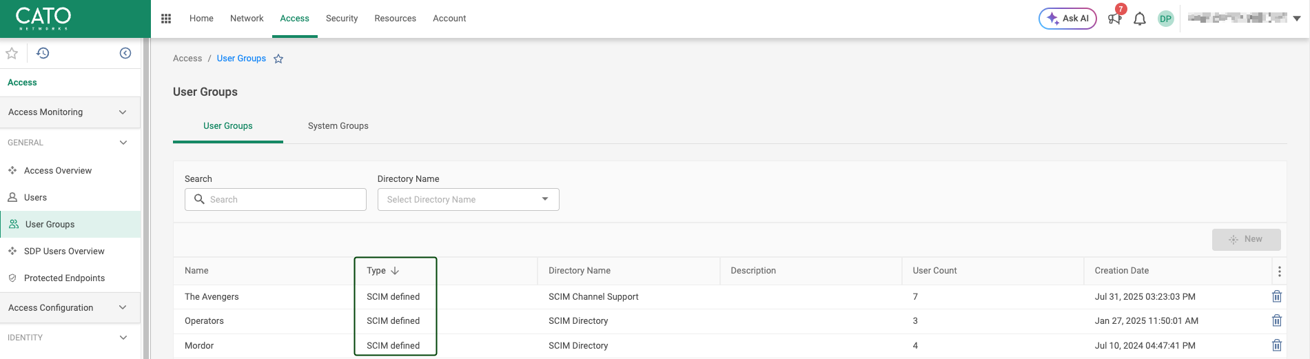Open Select Directory Name dropdown
The image size is (1310, 359).
pos(469,199)
